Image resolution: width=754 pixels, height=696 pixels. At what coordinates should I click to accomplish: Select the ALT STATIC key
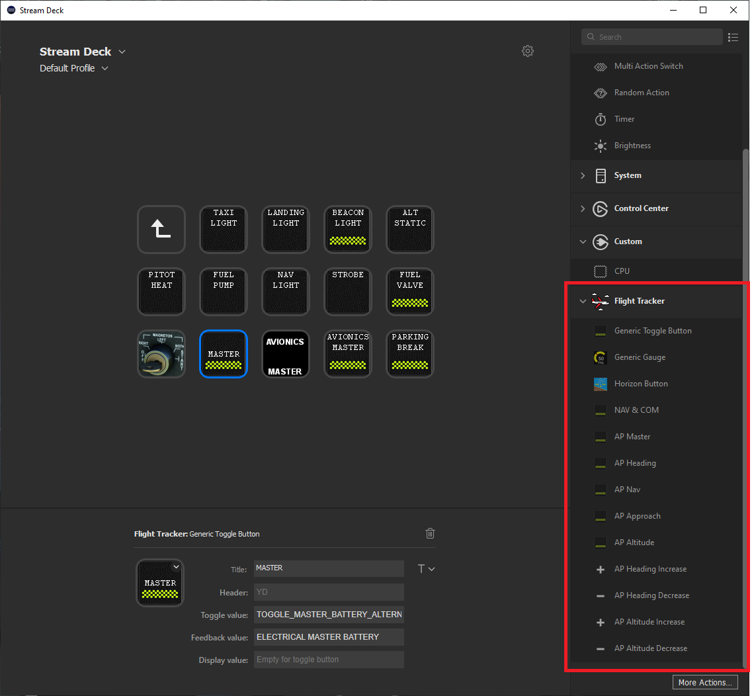pyautogui.click(x=410, y=230)
